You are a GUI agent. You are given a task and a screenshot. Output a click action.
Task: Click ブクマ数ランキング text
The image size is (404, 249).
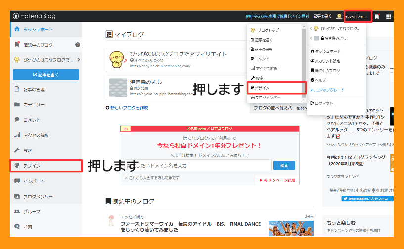tap(342, 177)
